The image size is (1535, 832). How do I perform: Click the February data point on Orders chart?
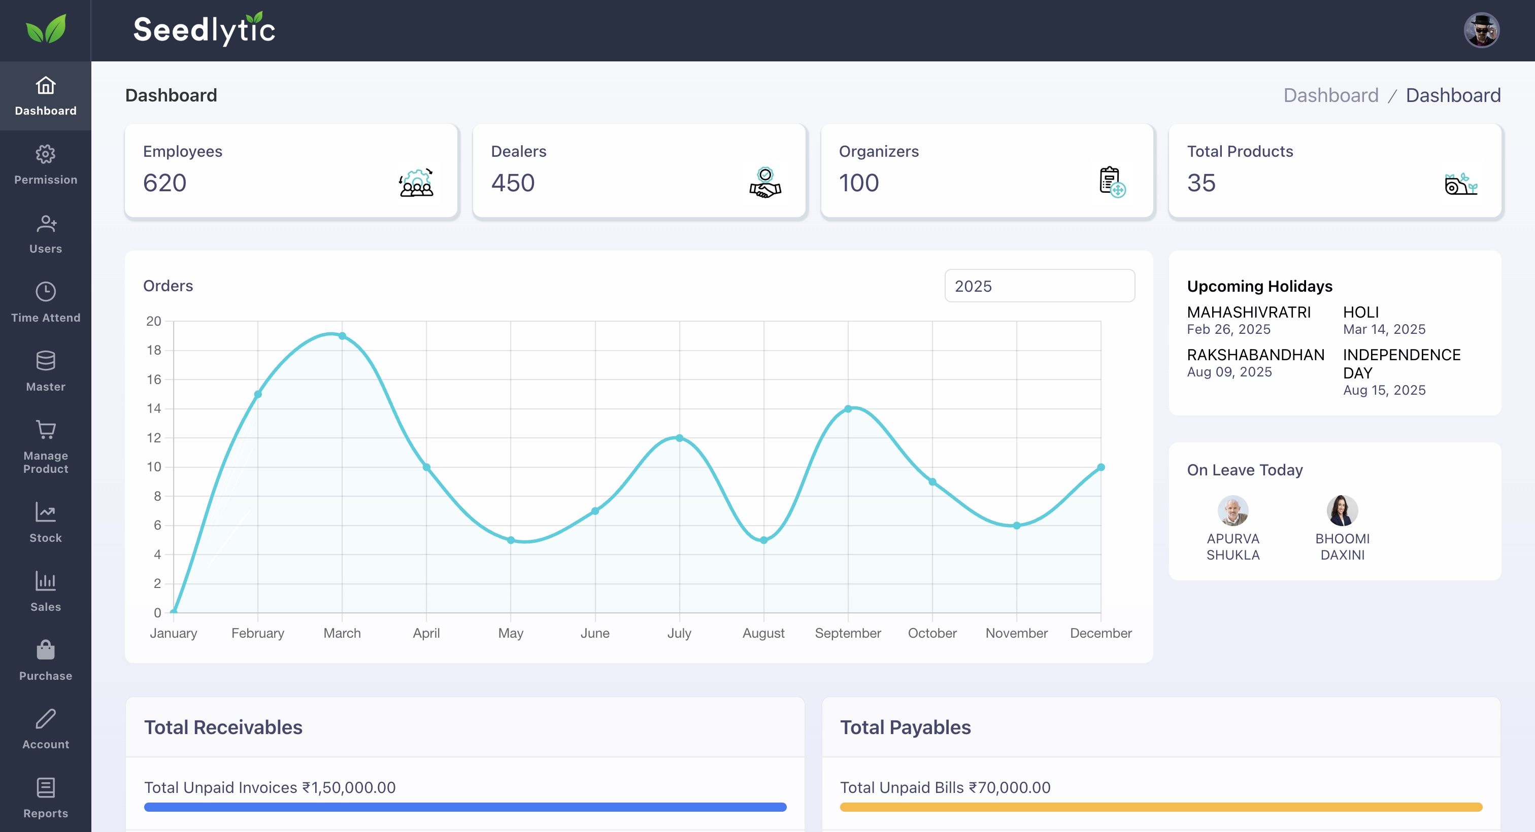257,394
